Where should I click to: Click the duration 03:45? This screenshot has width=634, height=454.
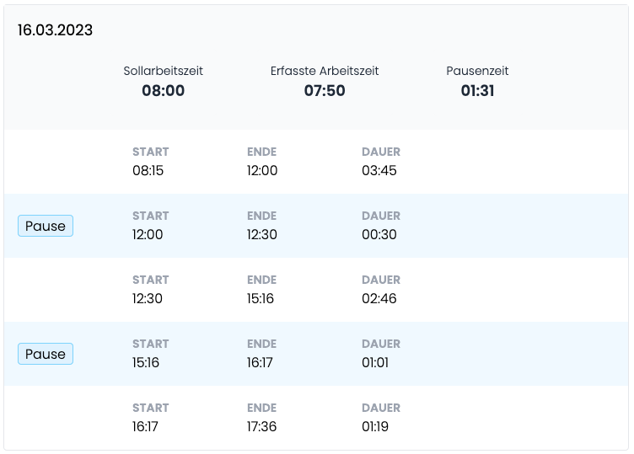pyautogui.click(x=379, y=170)
